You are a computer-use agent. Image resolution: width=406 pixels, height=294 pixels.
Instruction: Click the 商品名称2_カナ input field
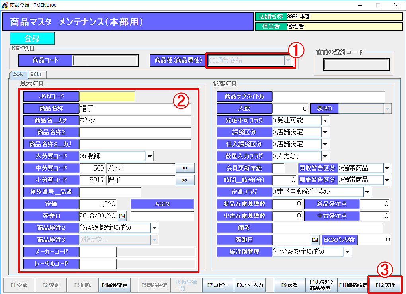[135, 144]
